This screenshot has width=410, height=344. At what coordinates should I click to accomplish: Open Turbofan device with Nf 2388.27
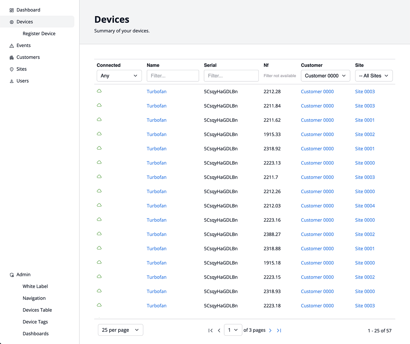click(x=157, y=234)
